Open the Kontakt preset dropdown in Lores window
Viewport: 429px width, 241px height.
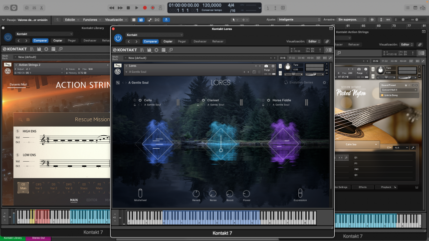coord(154,35)
